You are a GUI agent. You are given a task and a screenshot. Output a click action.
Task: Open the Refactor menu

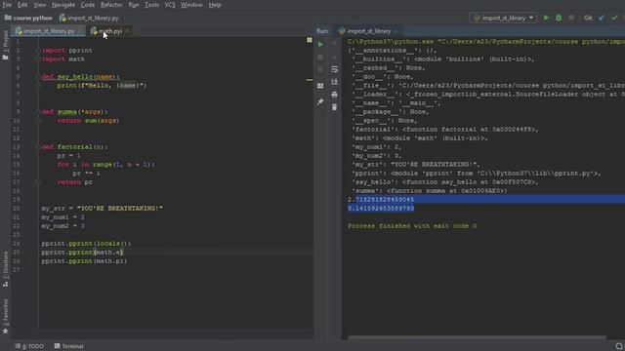coord(111,5)
